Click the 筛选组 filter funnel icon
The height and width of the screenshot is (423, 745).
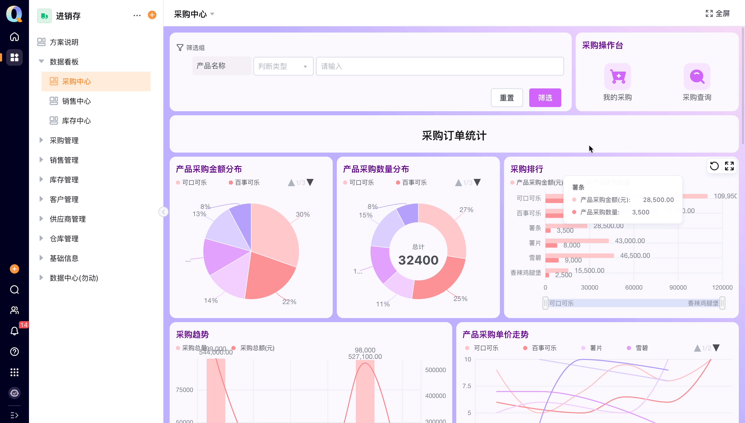[x=180, y=47]
